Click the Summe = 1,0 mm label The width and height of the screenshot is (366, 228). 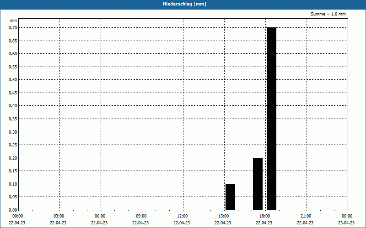click(328, 14)
